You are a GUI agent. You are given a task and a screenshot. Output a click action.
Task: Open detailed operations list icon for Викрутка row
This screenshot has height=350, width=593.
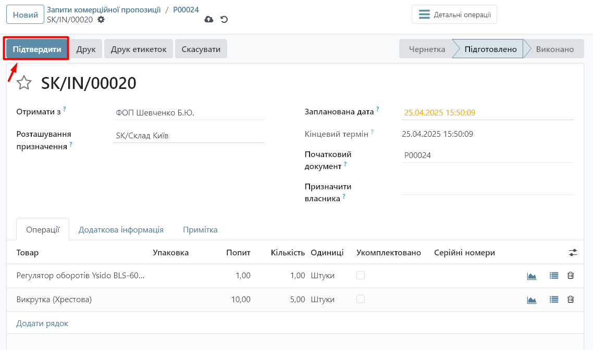coord(554,300)
